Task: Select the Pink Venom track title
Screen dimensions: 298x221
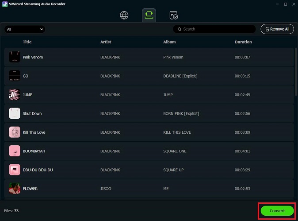Action: (x=33, y=57)
